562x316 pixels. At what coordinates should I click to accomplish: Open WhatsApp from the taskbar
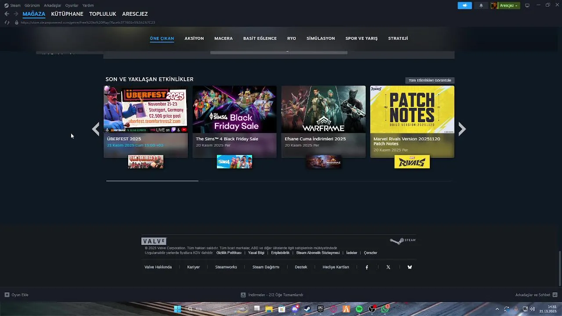tap(385, 309)
